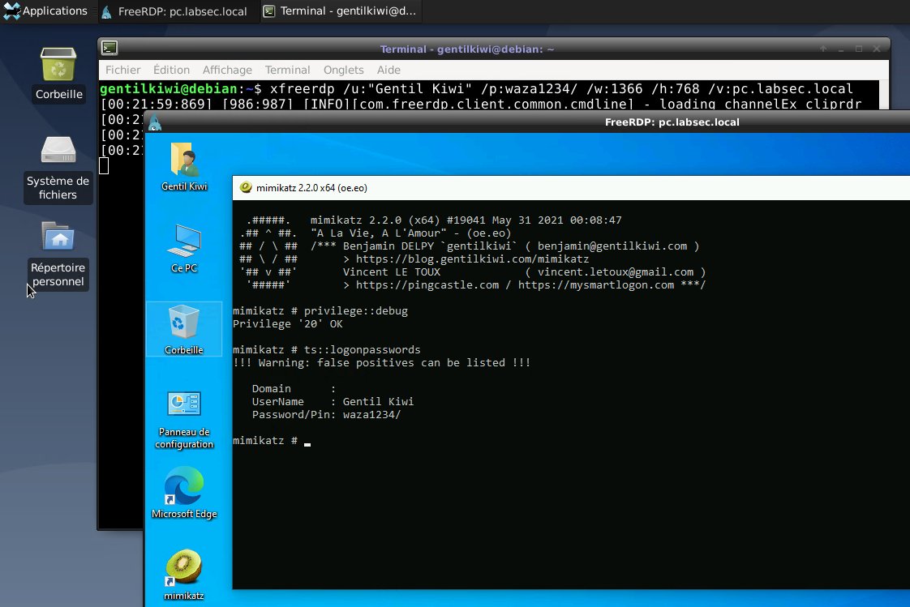The image size is (910, 607).
Task: Open the Édition menu in Terminal
Action: pyautogui.click(x=171, y=70)
